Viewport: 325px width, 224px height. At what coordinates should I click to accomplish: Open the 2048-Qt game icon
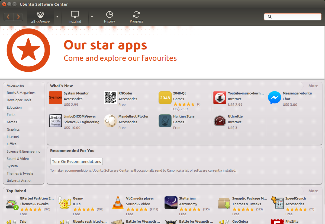pyautogui.click(x=165, y=97)
